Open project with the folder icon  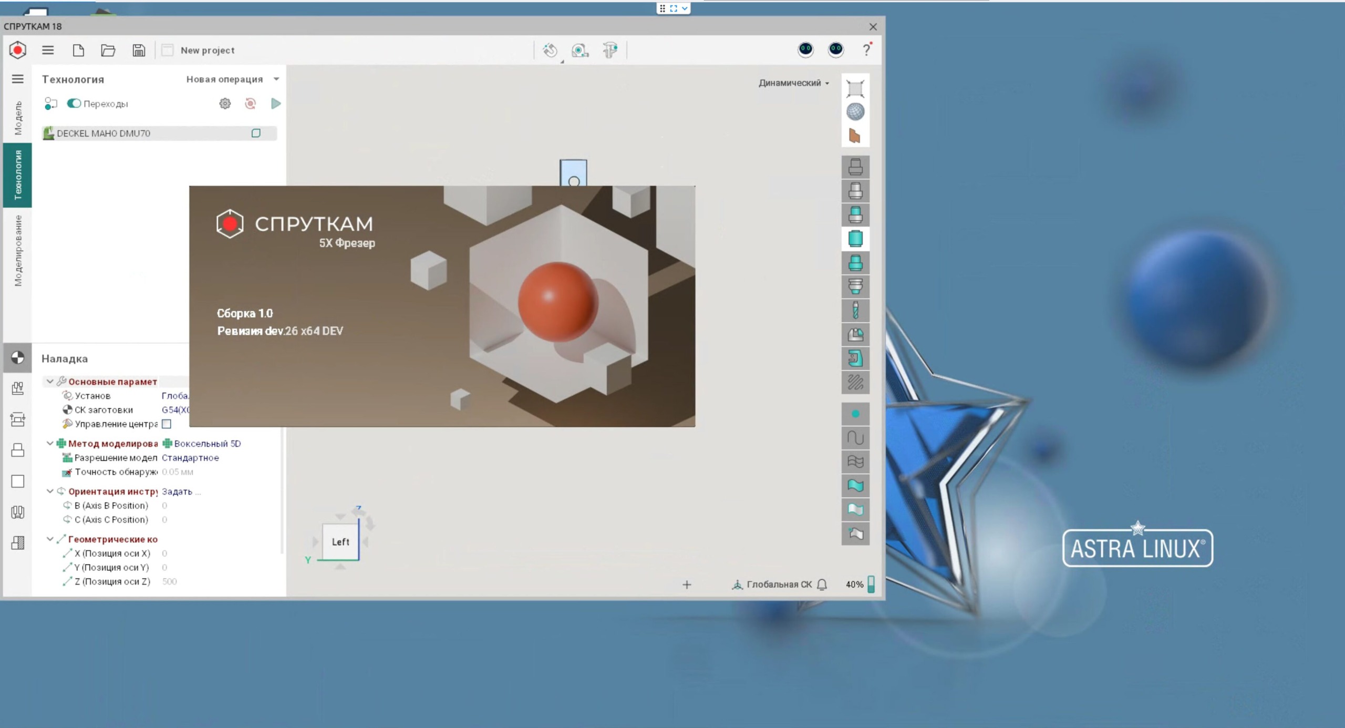(x=108, y=50)
